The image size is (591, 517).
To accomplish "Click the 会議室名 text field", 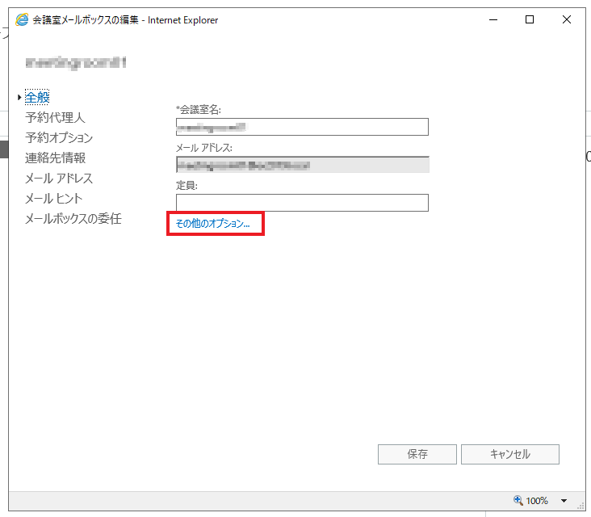I will (x=302, y=127).
